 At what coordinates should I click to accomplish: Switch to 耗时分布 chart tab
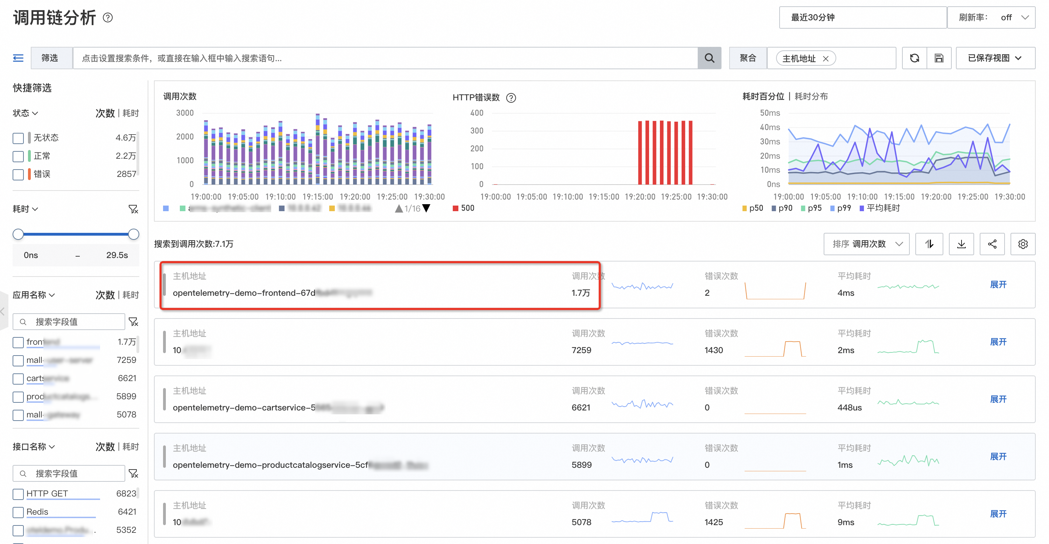tap(811, 96)
